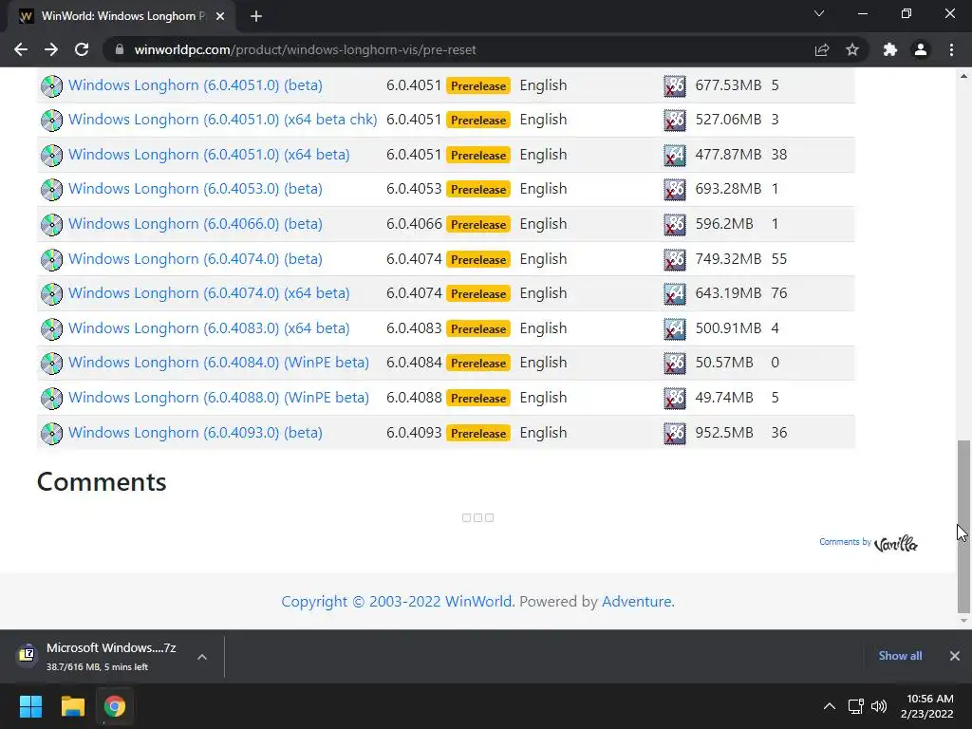Click the Copyright 2003-2022 WinWorld link
The image size is (972, 729).
point(397,601)
